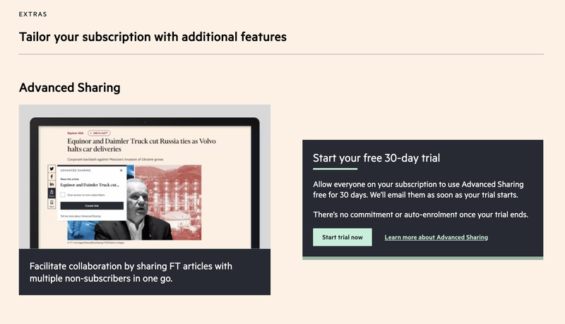Click the Facebook share icon
This screenshot has width=565, height=324.
click(x=52, y=176)
